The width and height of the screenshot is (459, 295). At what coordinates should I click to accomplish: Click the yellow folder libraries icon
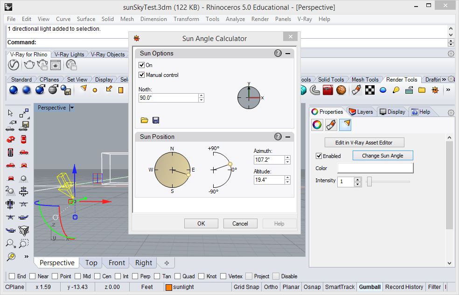422,90
